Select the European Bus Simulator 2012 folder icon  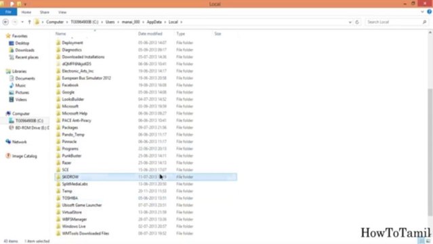(58, 78)
